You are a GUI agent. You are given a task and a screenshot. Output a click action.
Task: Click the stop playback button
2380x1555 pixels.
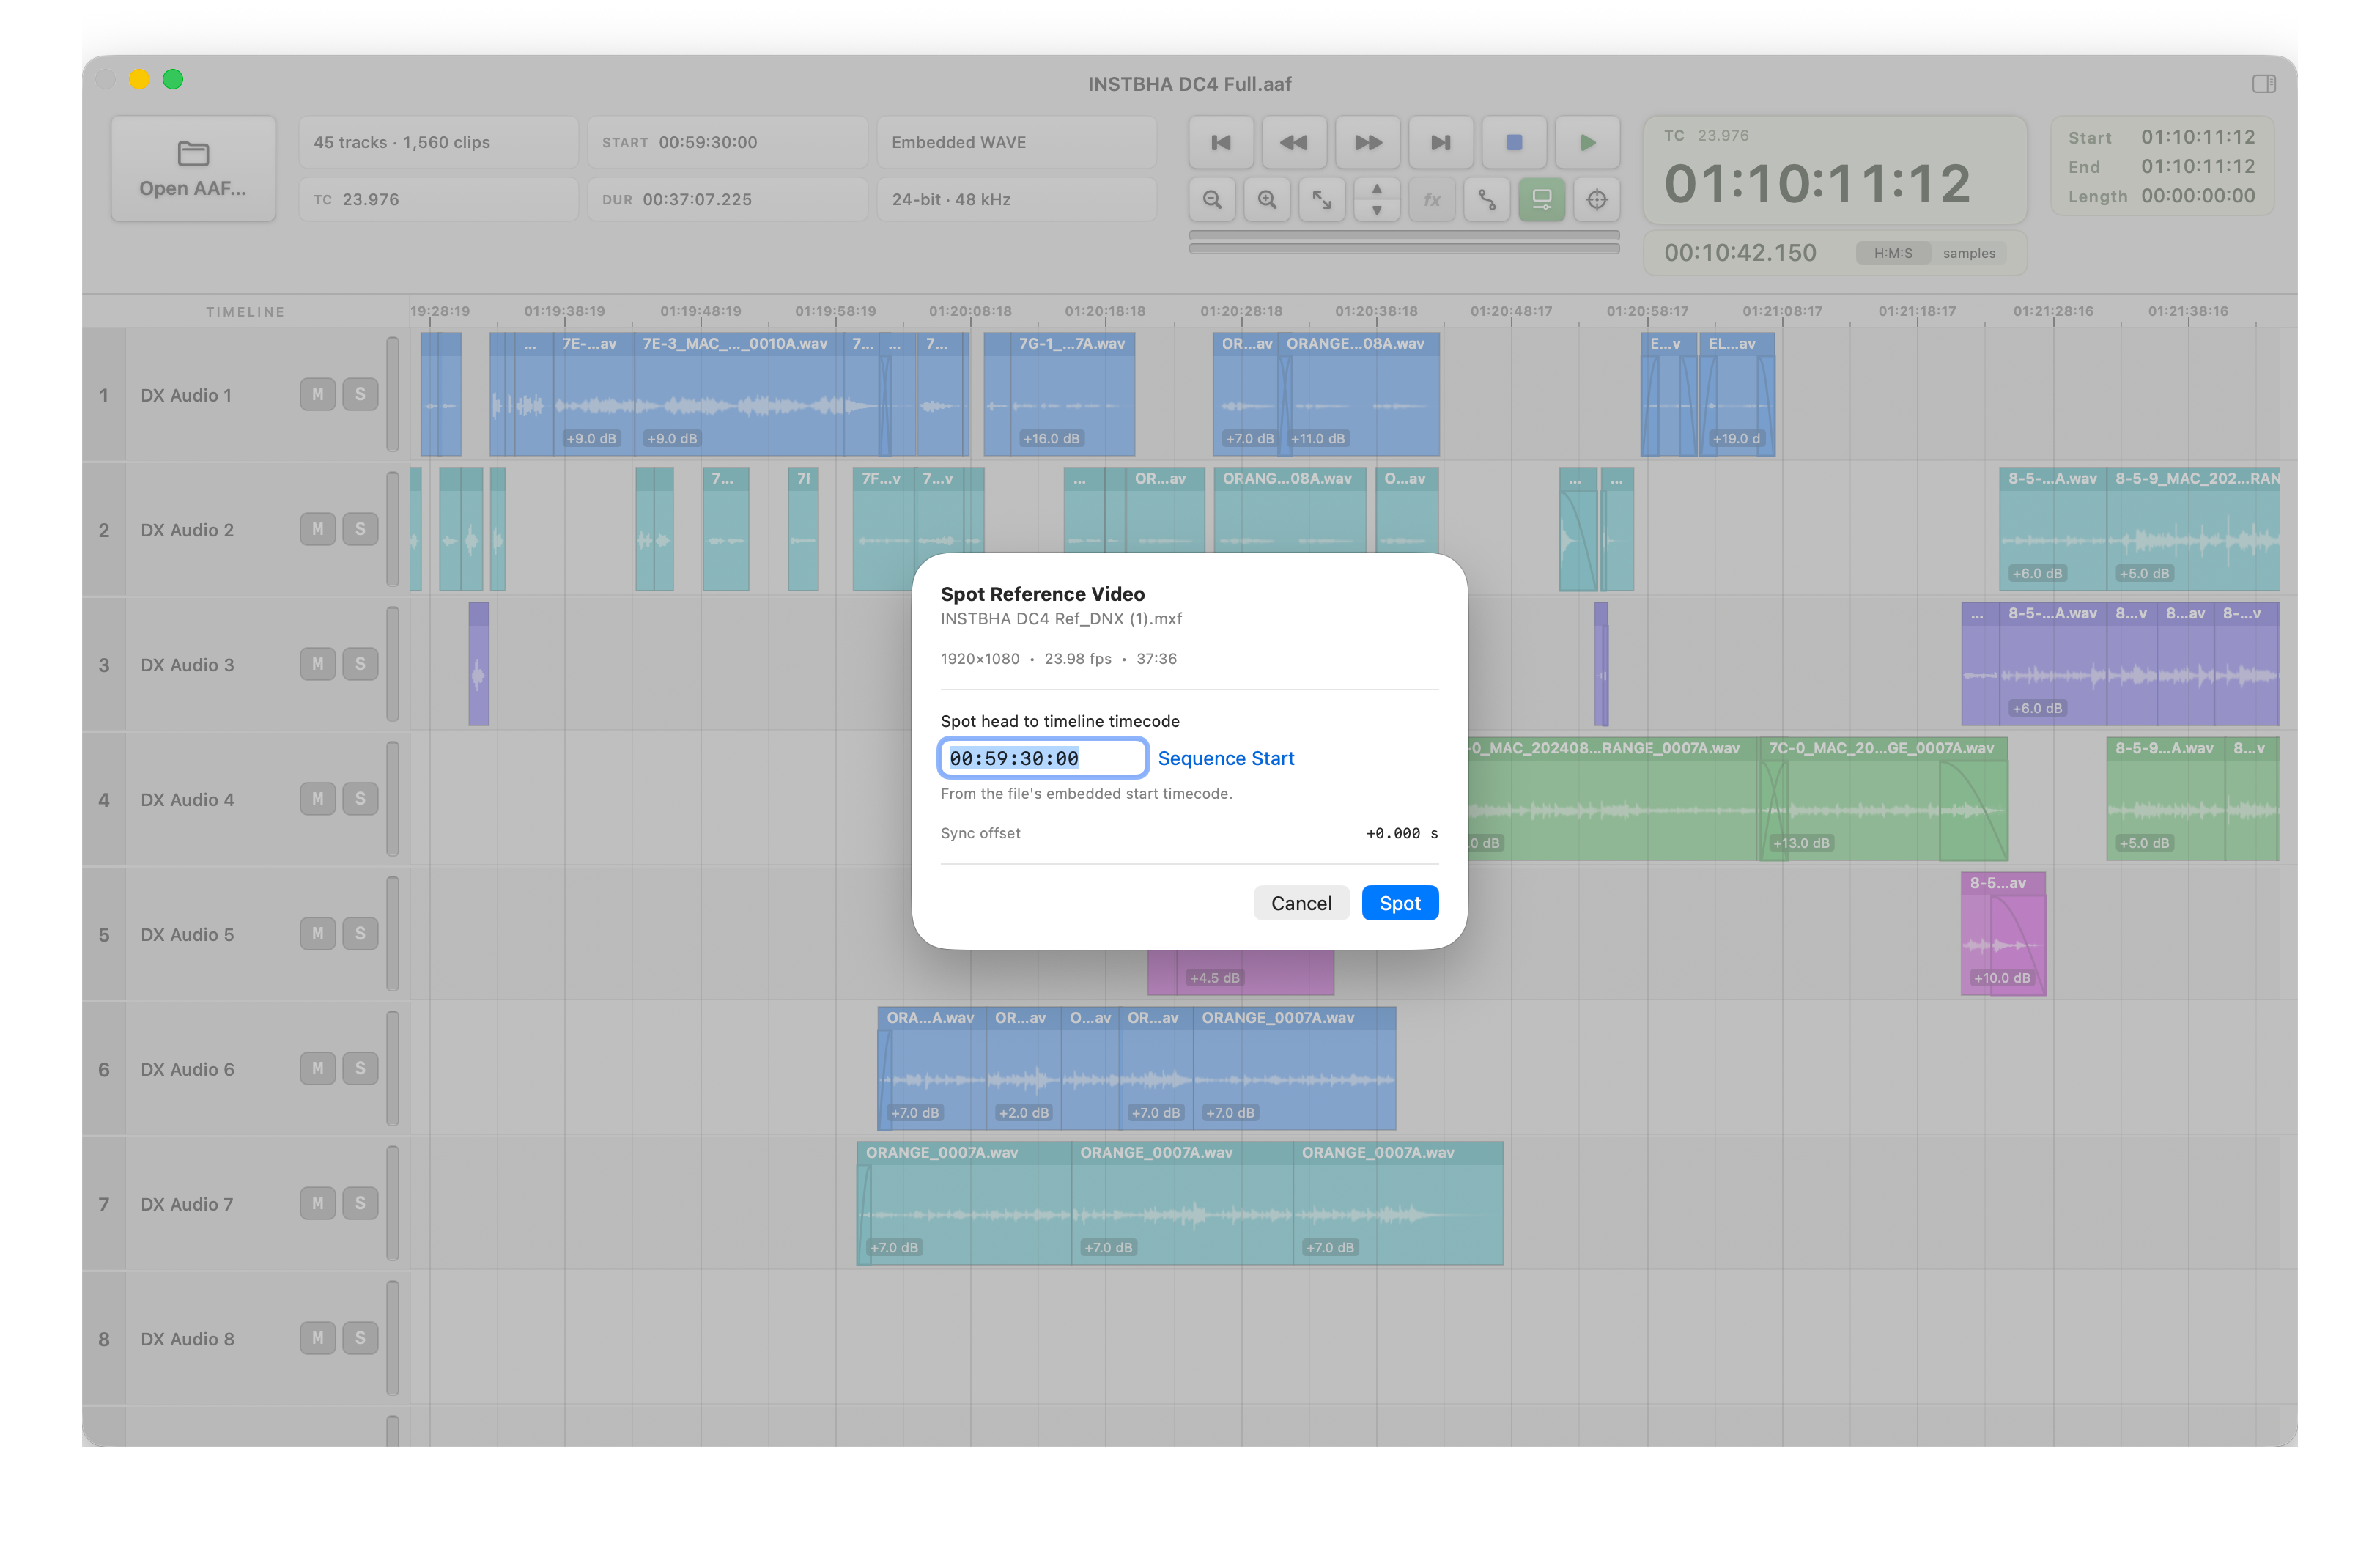(1514, 143)
